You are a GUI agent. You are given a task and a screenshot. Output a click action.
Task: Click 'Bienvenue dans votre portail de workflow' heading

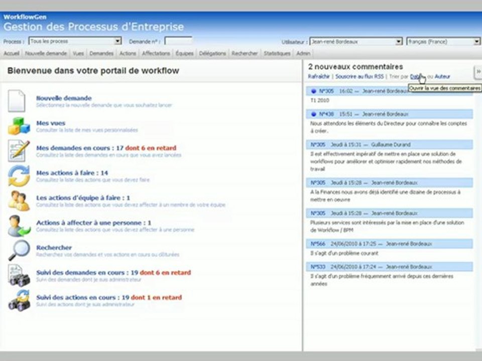pos(93,71)
